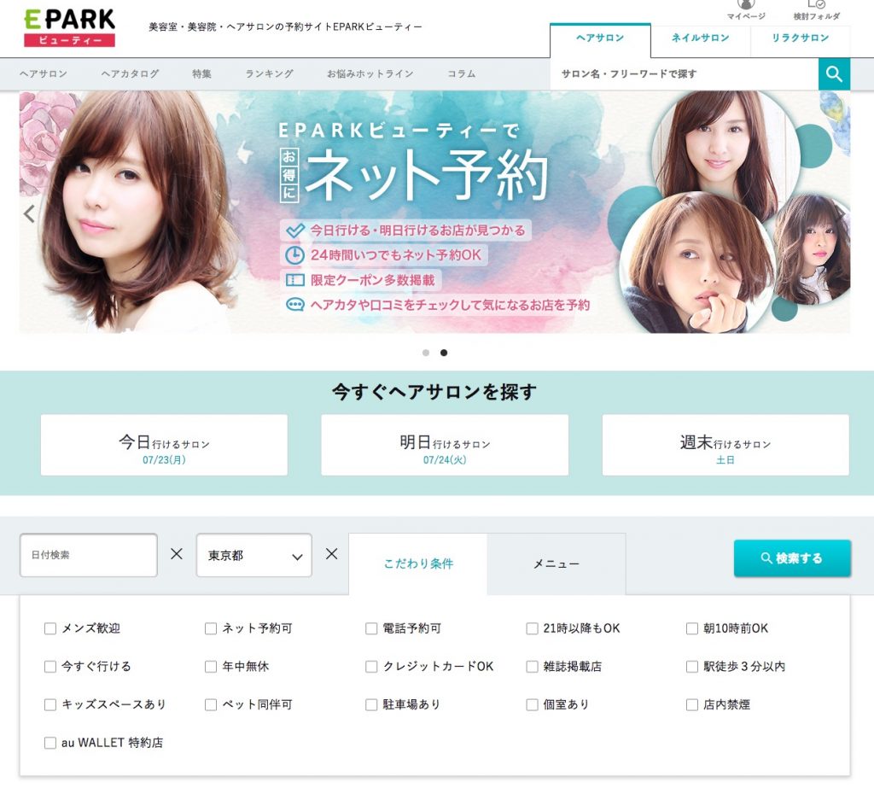Open お悩みホットライン navigation item

370,73
